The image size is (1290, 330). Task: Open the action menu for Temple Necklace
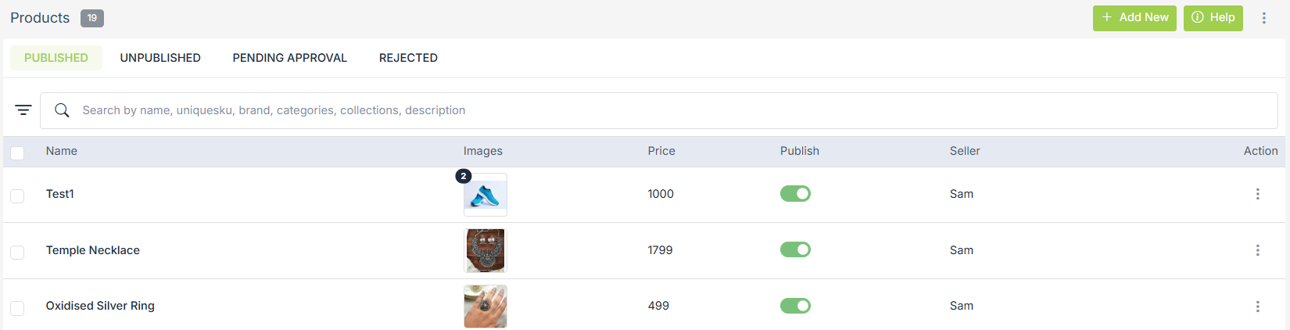tap(1257, 250)
